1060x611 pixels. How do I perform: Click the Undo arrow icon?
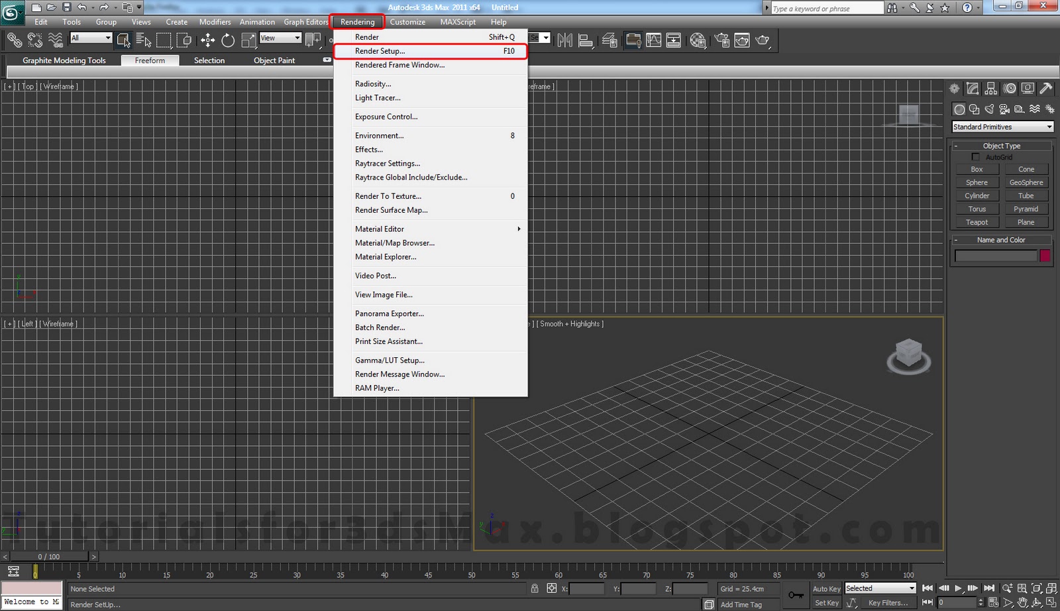click(x=81, y=7)
